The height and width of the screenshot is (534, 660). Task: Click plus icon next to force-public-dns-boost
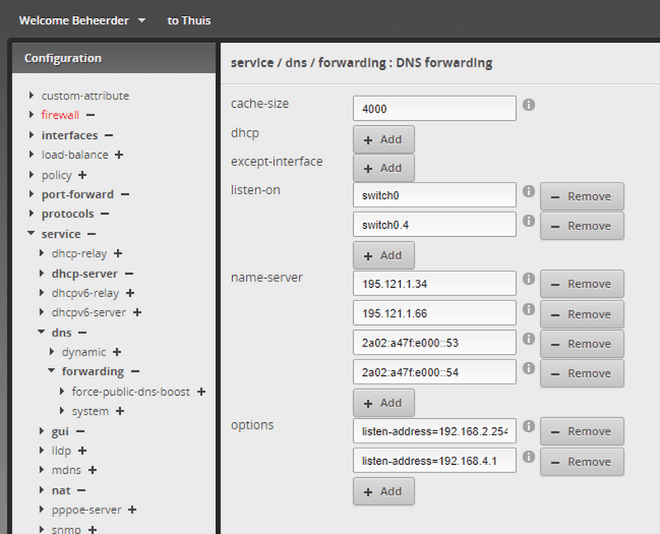pyautogui.click(x=201, y=392)
